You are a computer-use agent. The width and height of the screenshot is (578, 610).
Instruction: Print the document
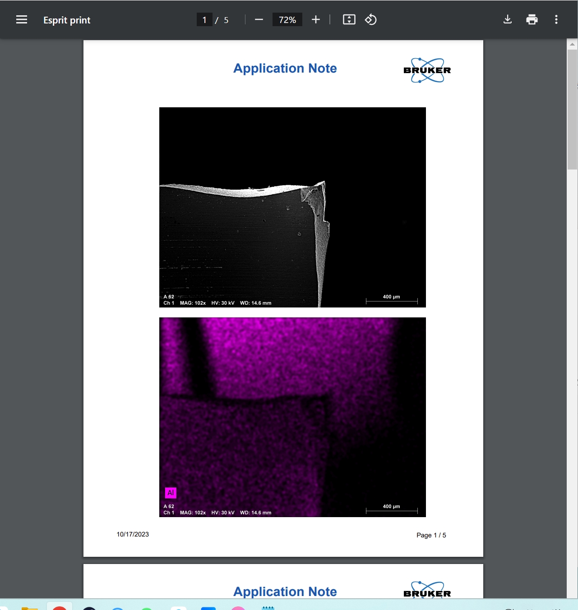point(532,20)
